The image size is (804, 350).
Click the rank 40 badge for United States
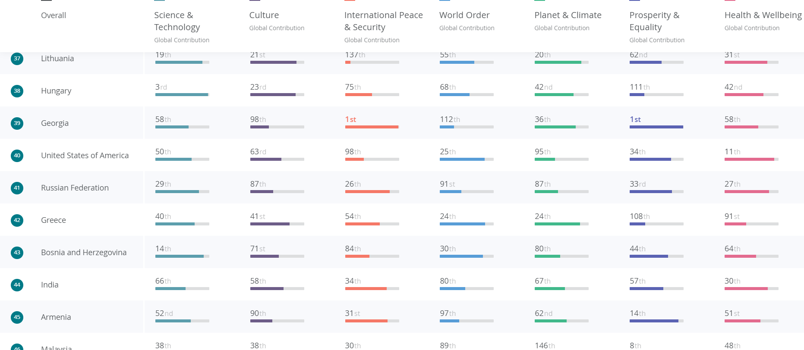(x=17, y=156)
